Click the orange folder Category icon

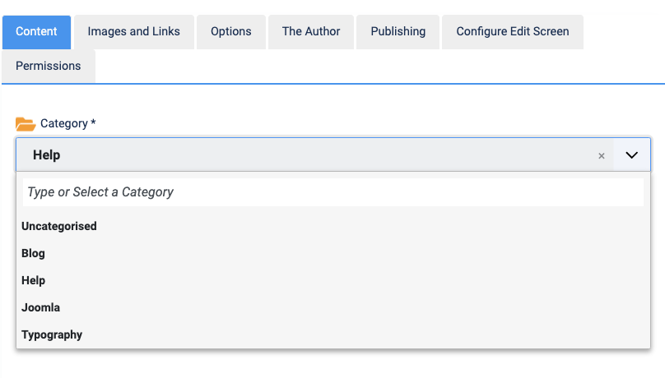tap(26, 124)
